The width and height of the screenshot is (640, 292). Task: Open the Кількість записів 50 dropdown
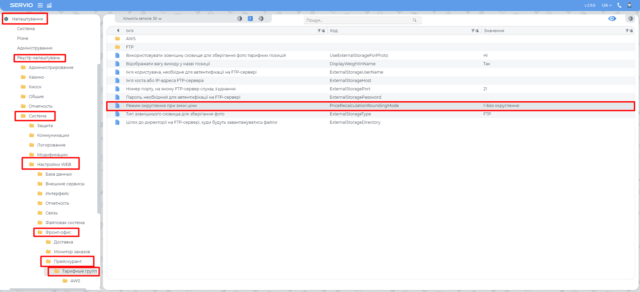142,19
